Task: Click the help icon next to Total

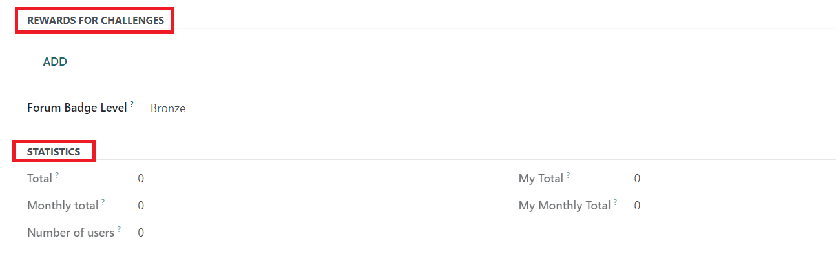Action: 57,175
